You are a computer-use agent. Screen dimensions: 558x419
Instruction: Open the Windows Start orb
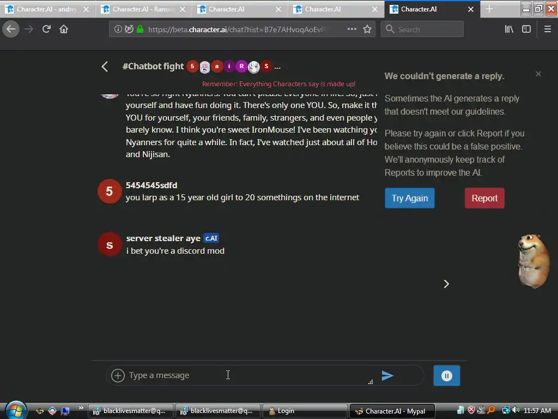click(16, 410)
